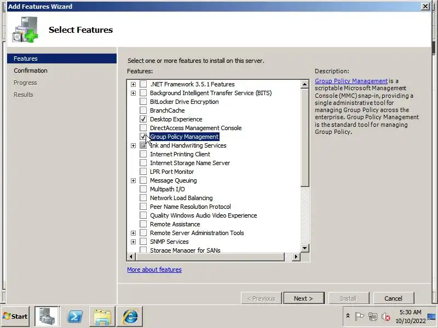Check Internet Printing Client checkbox
Screen dimensions: 438x328
click(x=143, y=154)
